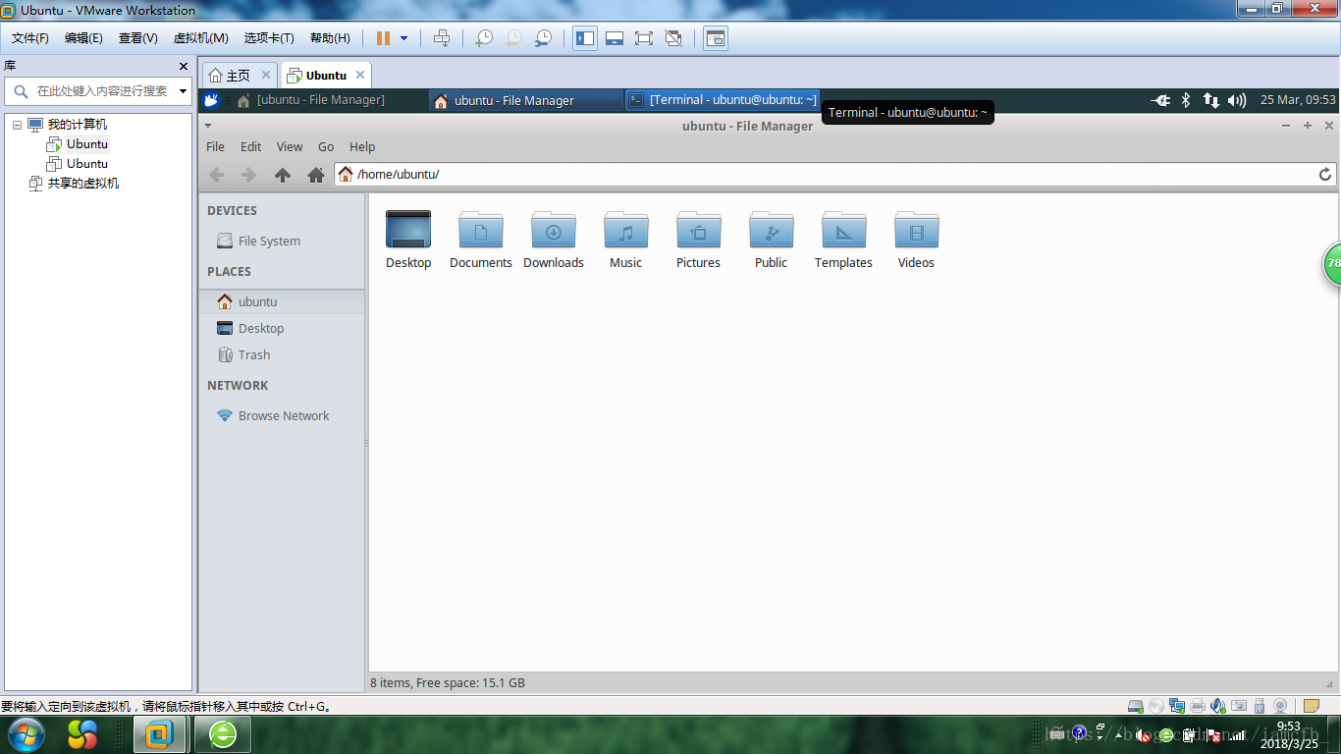This screenshot has width=1341, height=754.
Task: Select the Downloads folder
Action: tap(554, 240)
